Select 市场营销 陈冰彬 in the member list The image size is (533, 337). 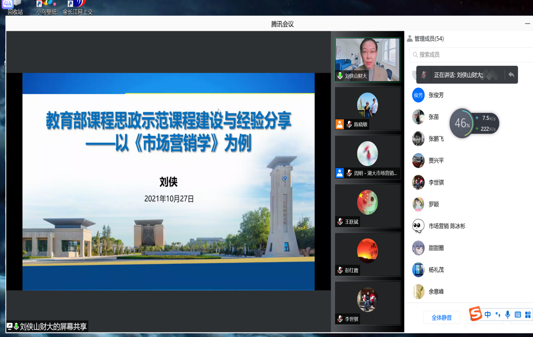pyautogui.click(x=447, y=226)
